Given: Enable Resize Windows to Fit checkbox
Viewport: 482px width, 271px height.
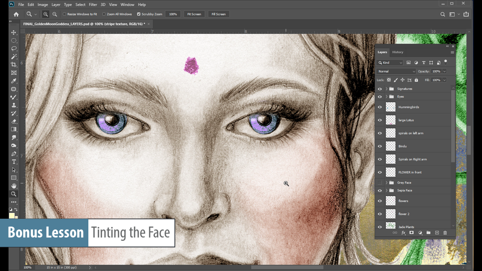Looking at the screenshot, I should [65, 14].
